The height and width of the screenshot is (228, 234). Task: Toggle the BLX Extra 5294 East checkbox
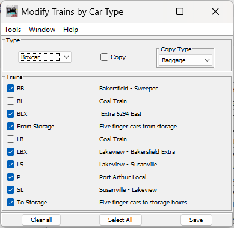10,114
